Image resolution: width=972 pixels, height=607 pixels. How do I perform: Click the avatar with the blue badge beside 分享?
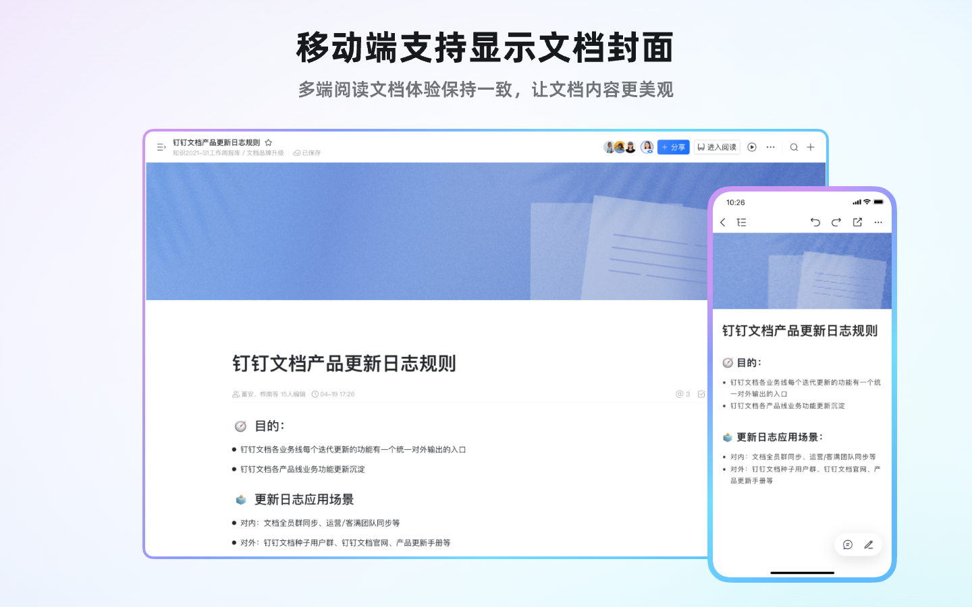pyautogui.click(x=647, y=147)
